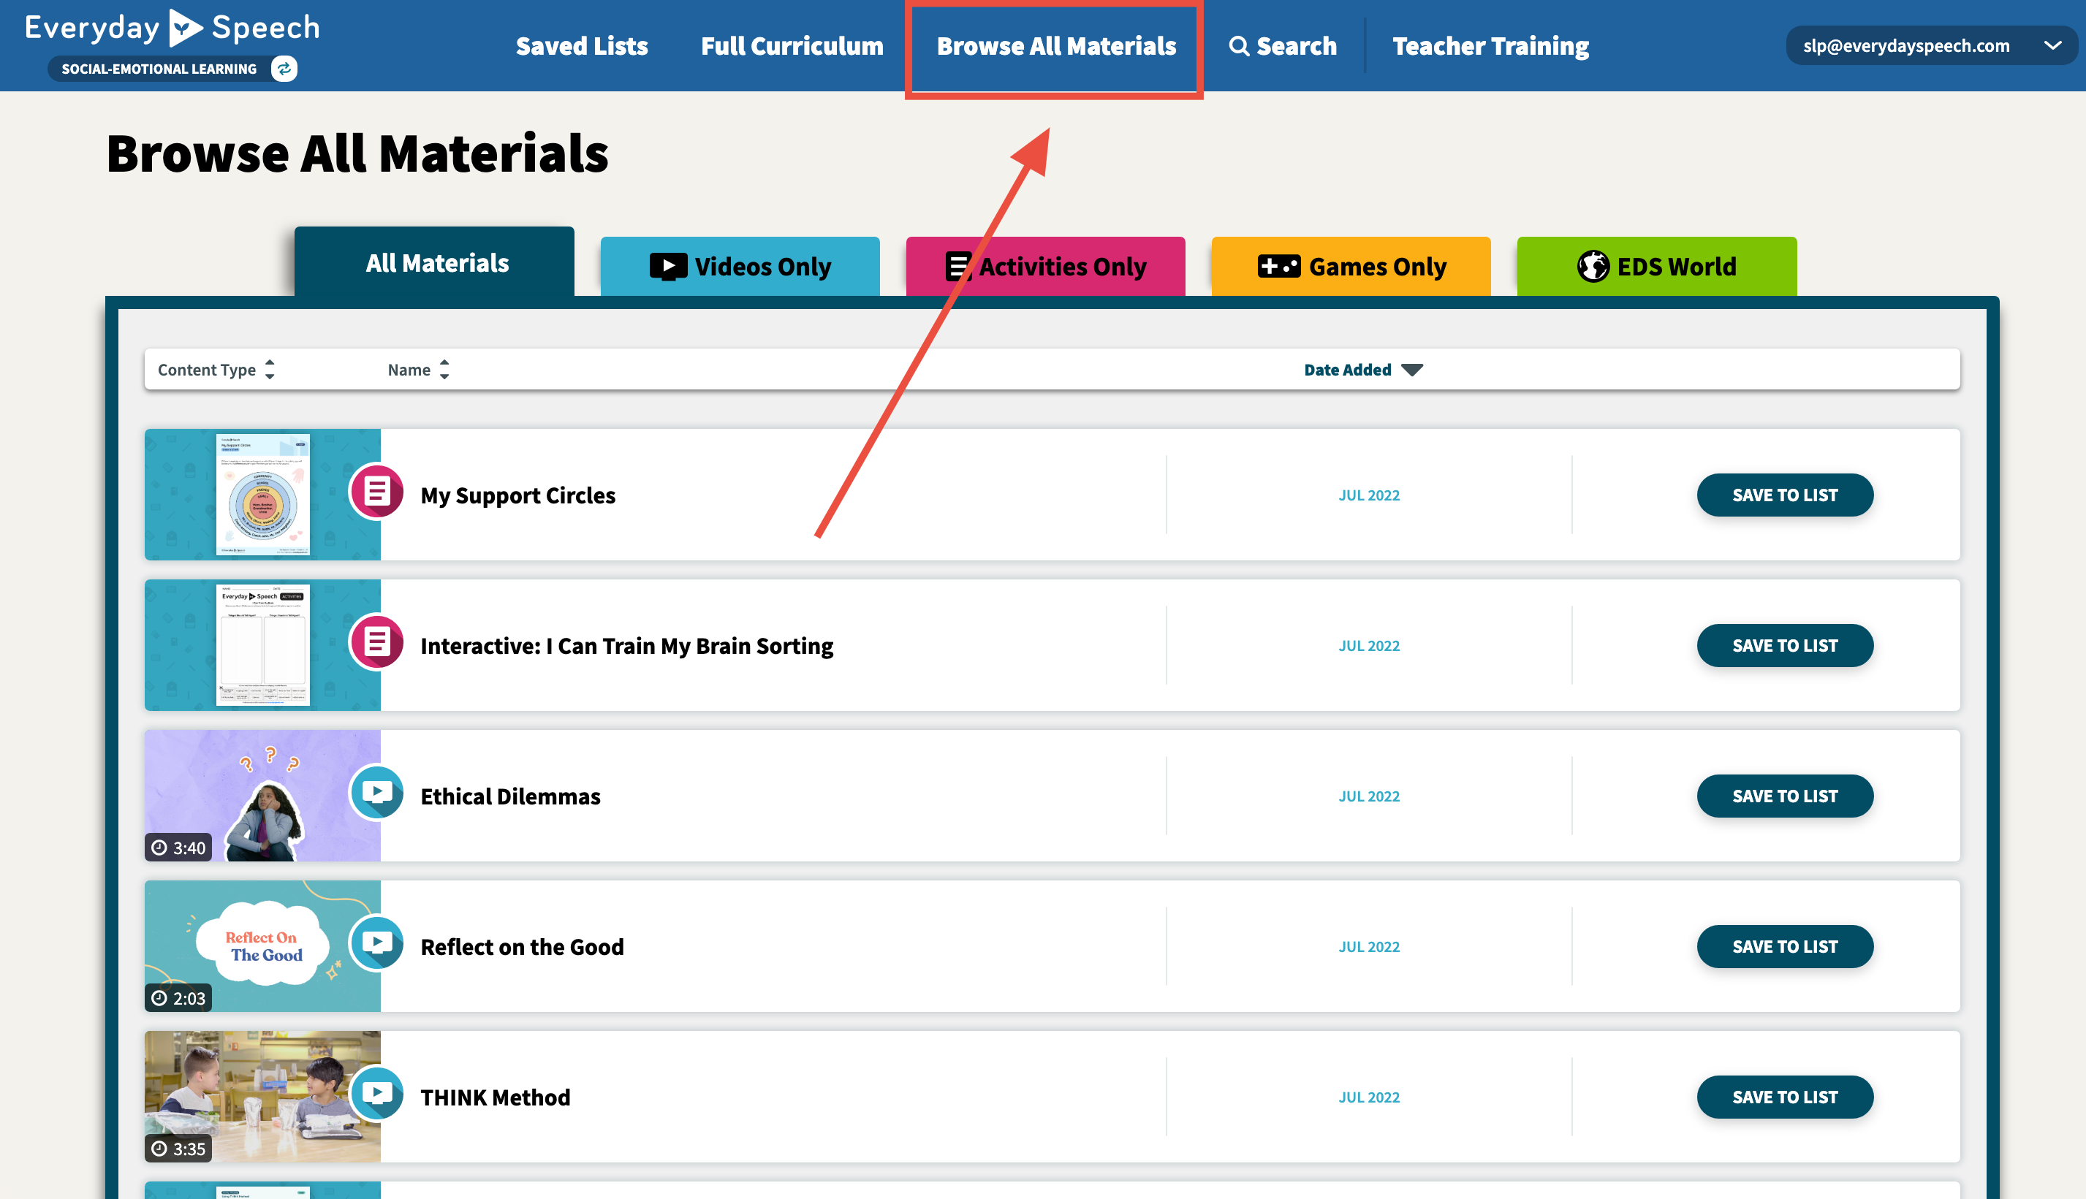This screenshot has height=1199, width=2086.
Task: Click the Ethical Dilemmas title
Action: pyautogui.click(x=511, y=796)
